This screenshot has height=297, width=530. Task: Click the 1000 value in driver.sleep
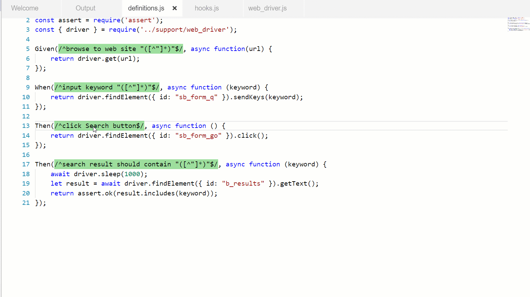132,174
